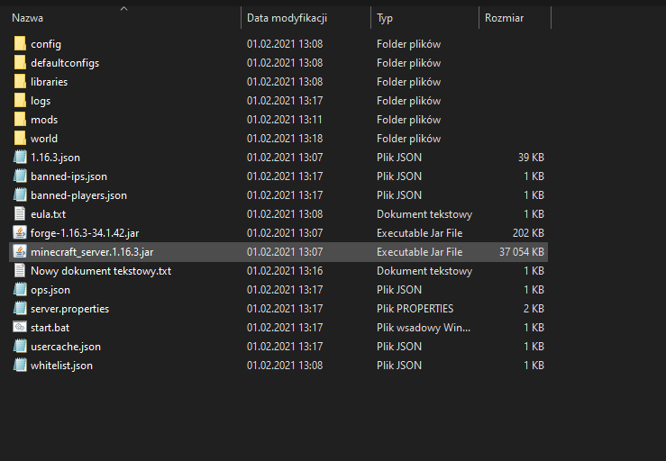Click the world folder icon
Image resolution: width=666 pixels, height=461 pixels.
pyautogui.click(x=20, y=139)
